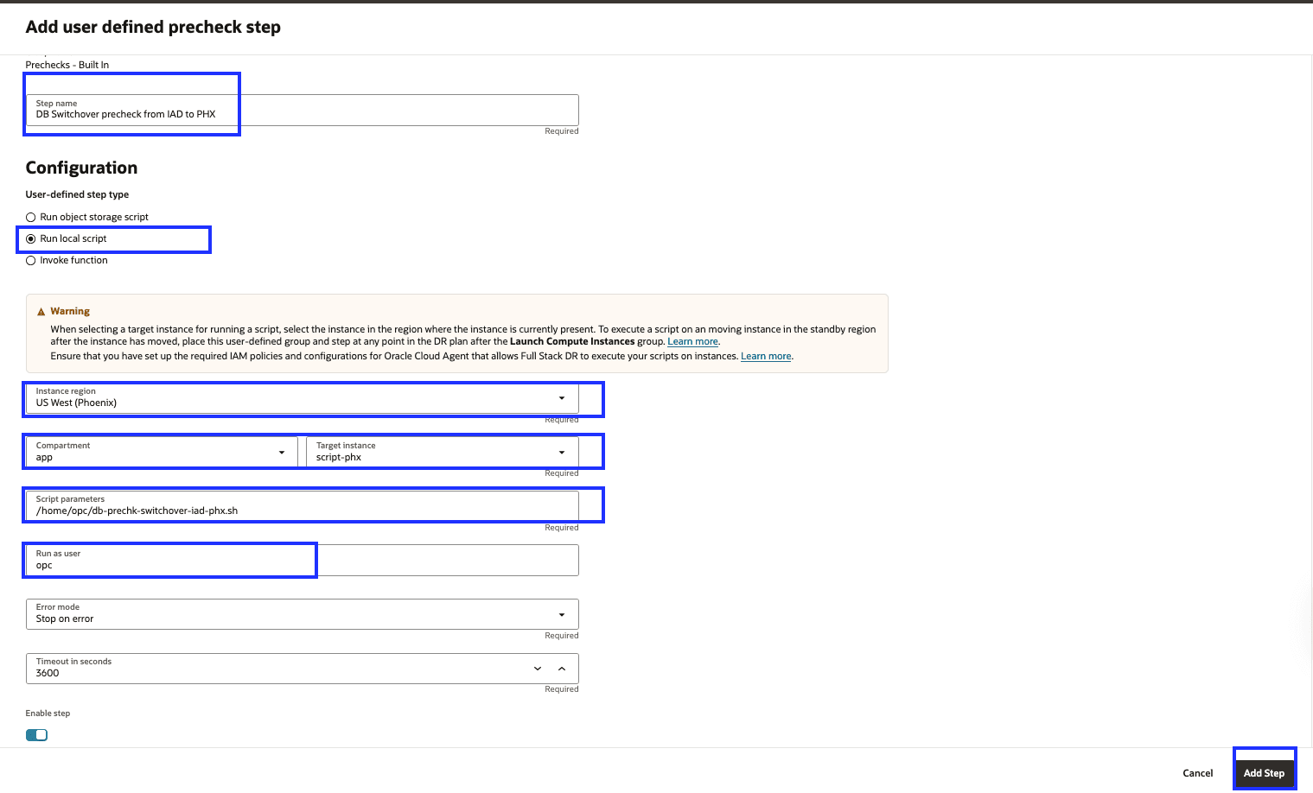Increment the timeout using the up arrow
The image size is (1313, 793).
click(562, 668)
